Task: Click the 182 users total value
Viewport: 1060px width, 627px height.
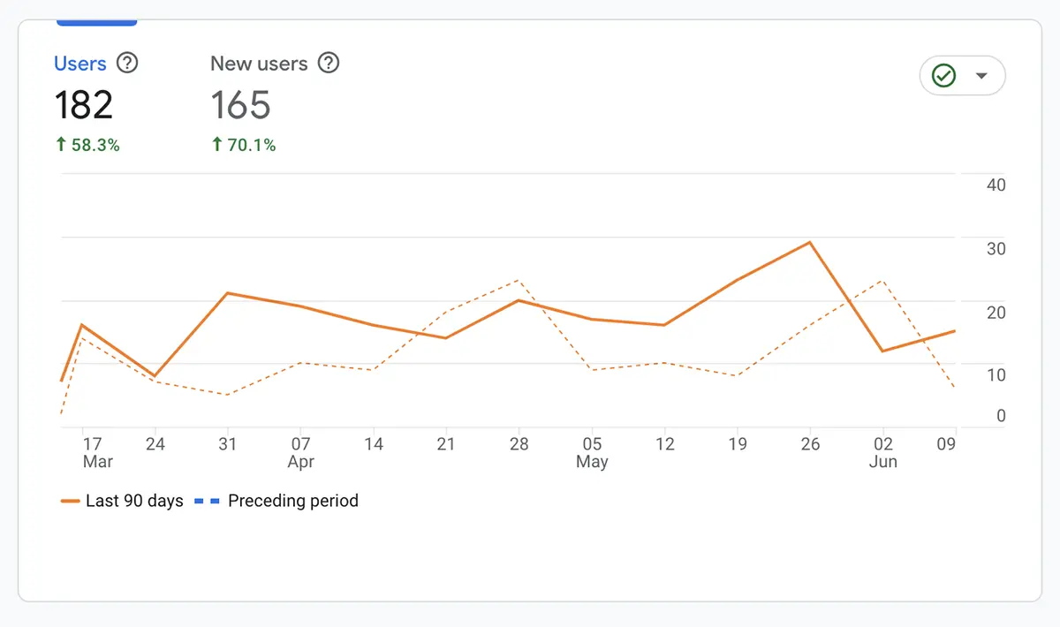Action: point(84,105)
